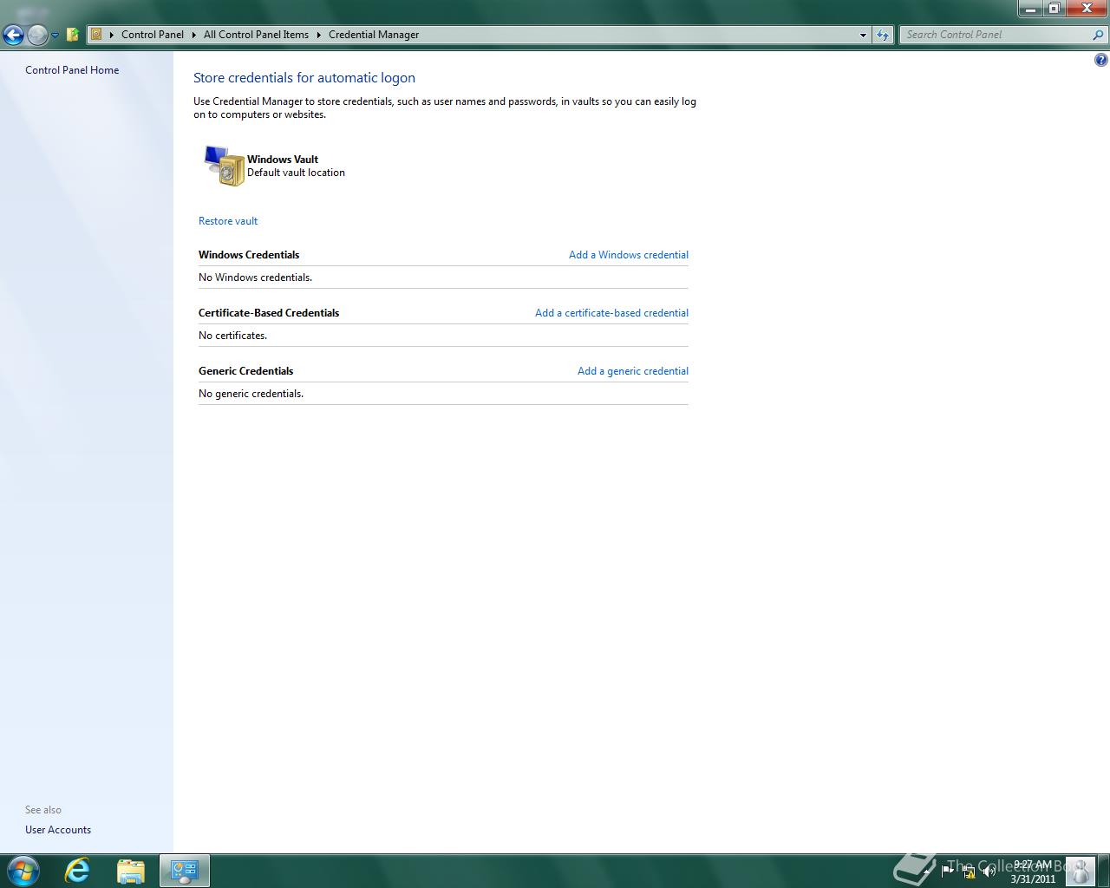Screen dimensions: 1110x888
Task: Open the Windows Start menu
Action: (x=23, y=871)
